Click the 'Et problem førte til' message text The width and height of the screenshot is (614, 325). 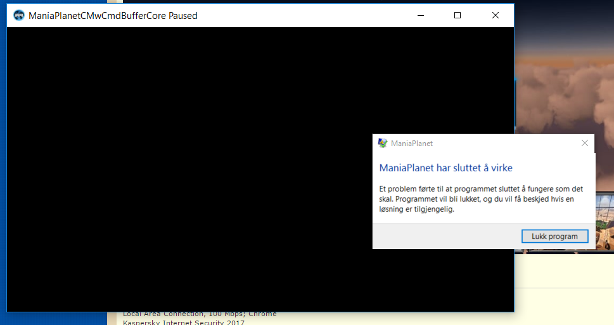(481, 199)
